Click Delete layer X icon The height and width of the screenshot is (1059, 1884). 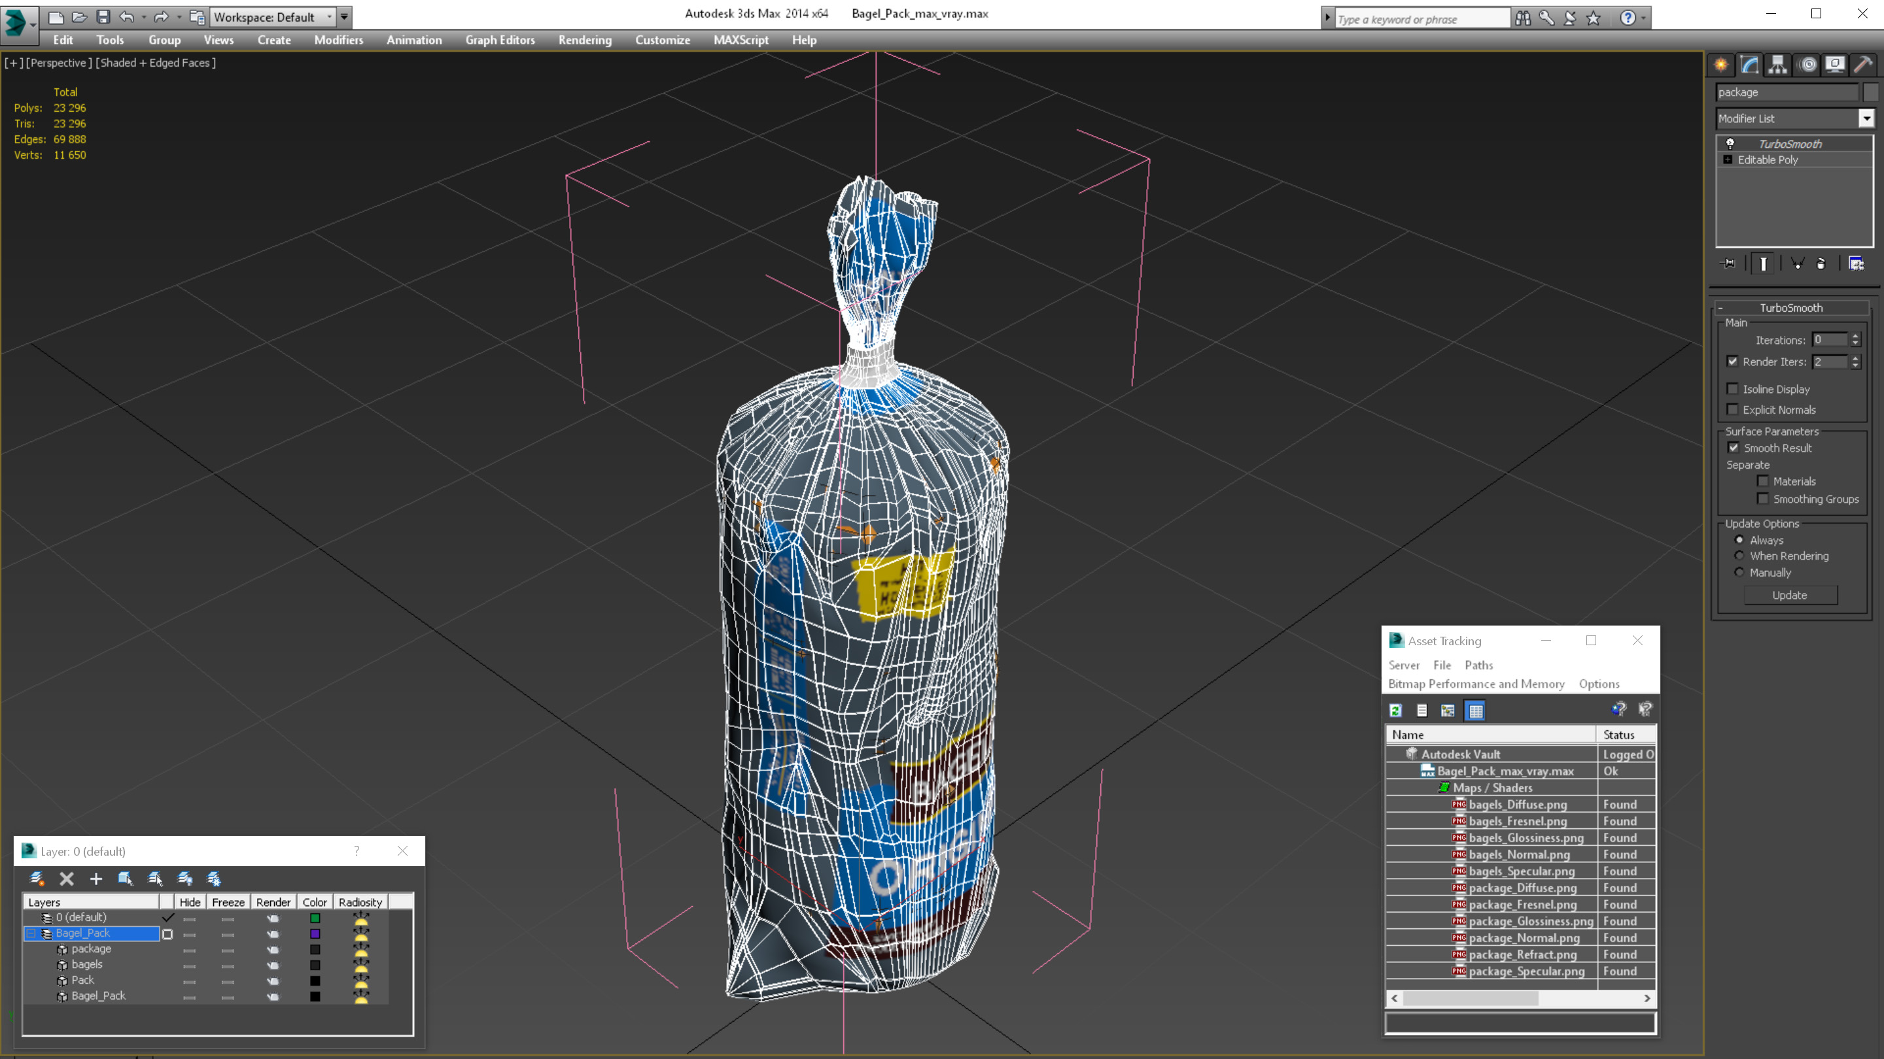tap(67, 879)
